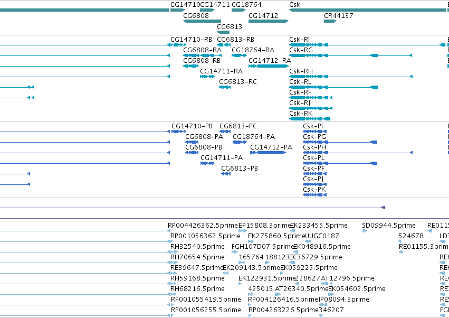The width and height of the screenshot is (449, 318).
Task: Click transcript CG14712-RA
Action: [269, 66]
